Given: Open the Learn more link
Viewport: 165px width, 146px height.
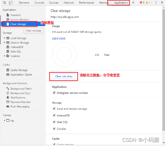Looking at the screenshot, I should (x=59, y=38).
